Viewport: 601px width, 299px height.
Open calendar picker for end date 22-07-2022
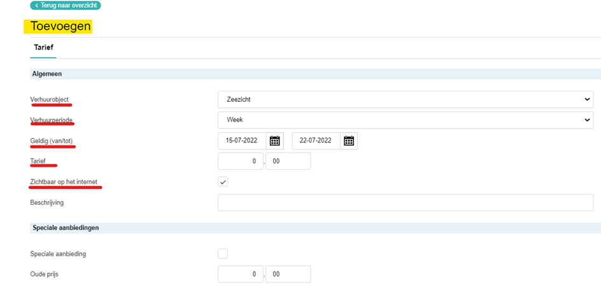pos(349,141)
